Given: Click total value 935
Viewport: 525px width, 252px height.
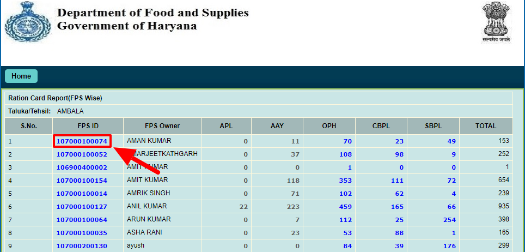Looking at the screenshot, I should (503, 206).
